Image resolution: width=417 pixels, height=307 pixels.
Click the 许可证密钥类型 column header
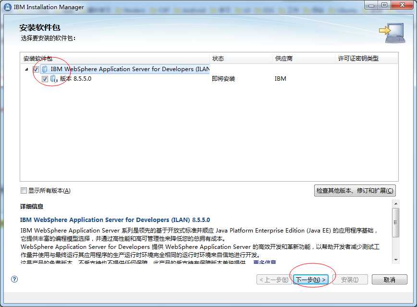click(x=367, y=58)
